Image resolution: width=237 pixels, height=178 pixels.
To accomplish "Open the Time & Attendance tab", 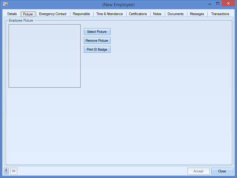I will [110, 14].
